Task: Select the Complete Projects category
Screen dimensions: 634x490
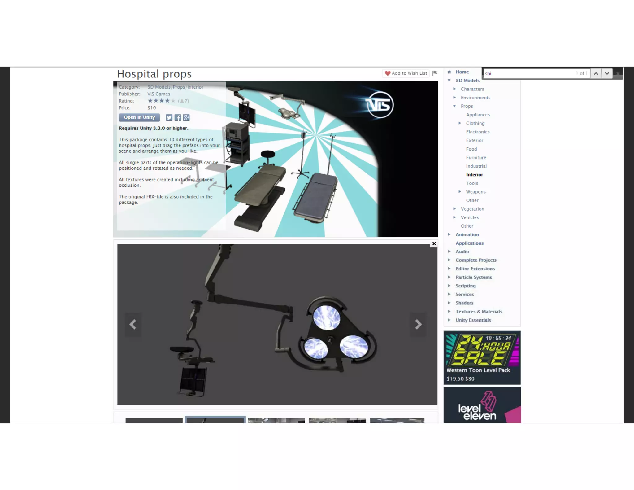Action: pos(476,260)
